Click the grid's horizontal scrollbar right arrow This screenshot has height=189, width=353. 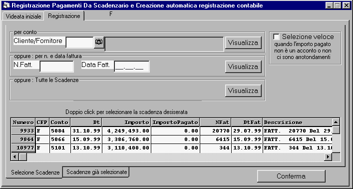(328, 156)
